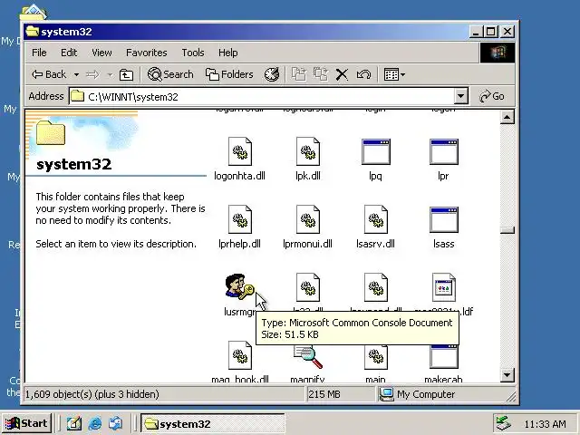The height and width of the screenshot is (435, 580).
Task: Click the Forward arrow toolbar button
Action: point(92,74)
